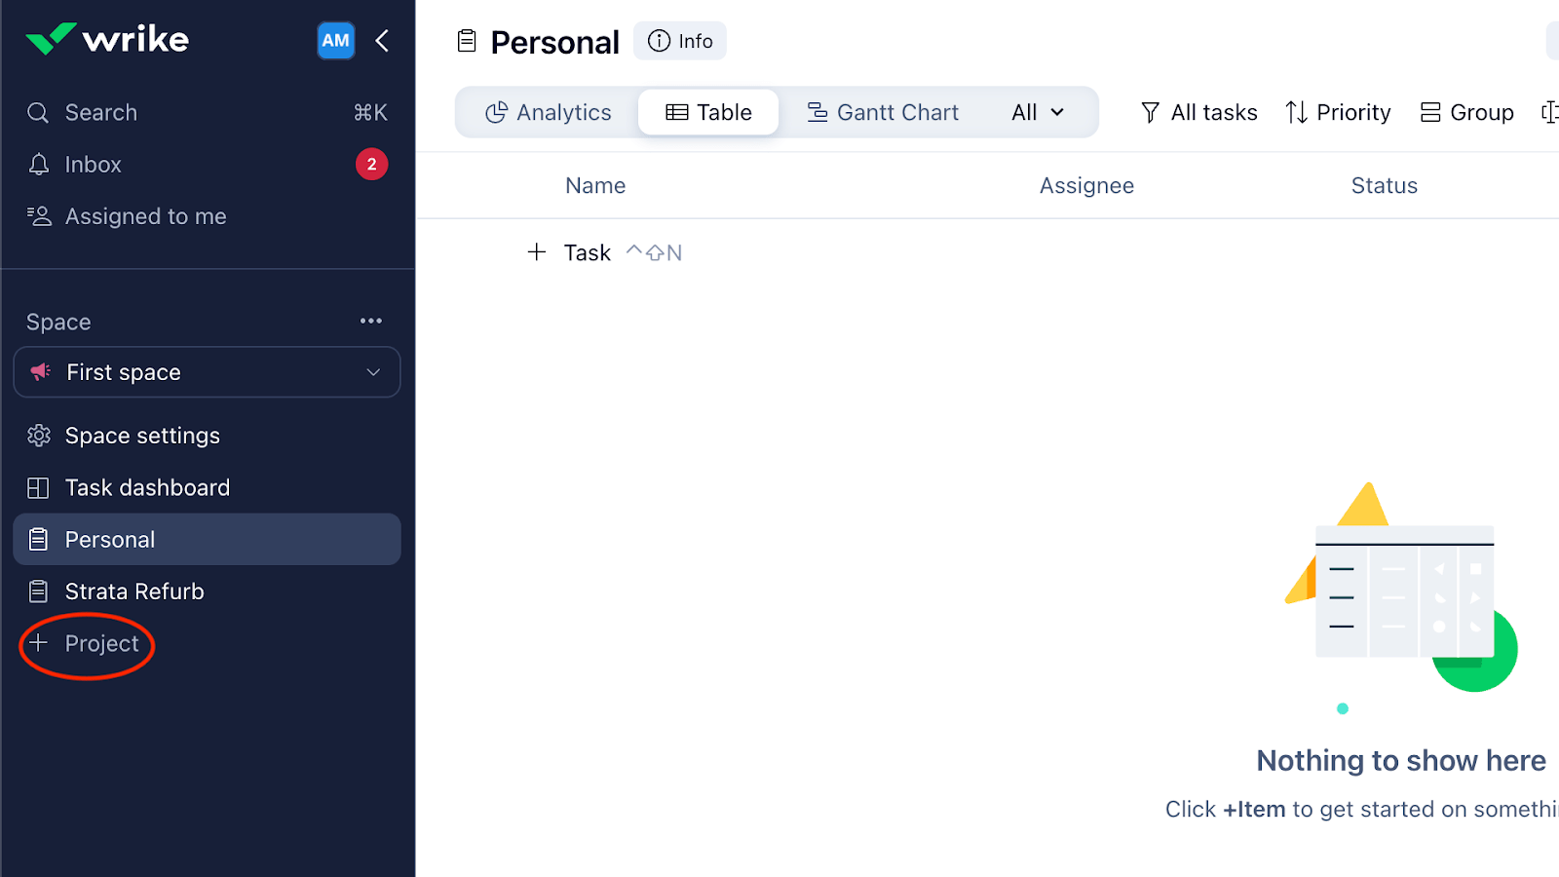The image size is (1559, 877).
Task: Click the plus icon beside Project
Action: pyautogui.click(x=38, y=642)
